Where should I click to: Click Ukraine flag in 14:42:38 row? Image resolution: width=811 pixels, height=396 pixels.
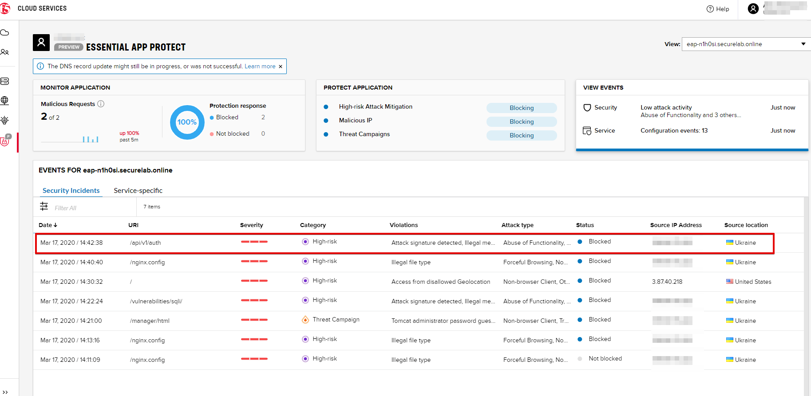click(729, 243)
